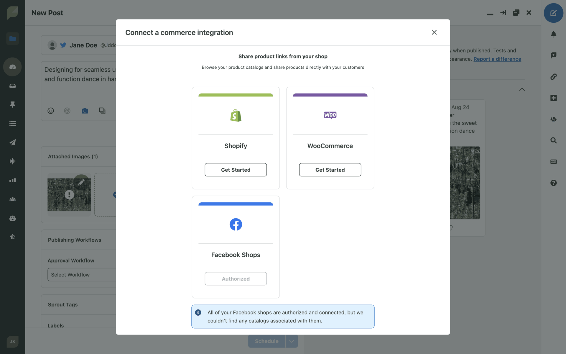
Task: Open the inbox tray icon
Action: point(12,86)
